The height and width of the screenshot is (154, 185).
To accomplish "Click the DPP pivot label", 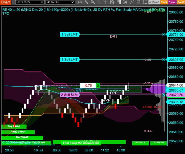I will [114, 93].
